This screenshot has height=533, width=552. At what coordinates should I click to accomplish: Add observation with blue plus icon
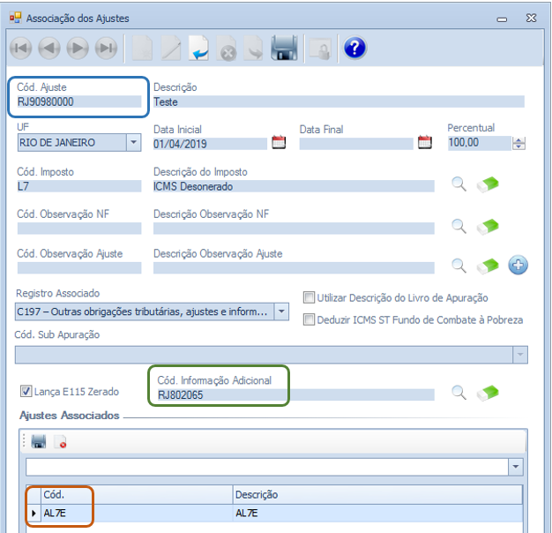pyautogui.click(x=518, y=265)
